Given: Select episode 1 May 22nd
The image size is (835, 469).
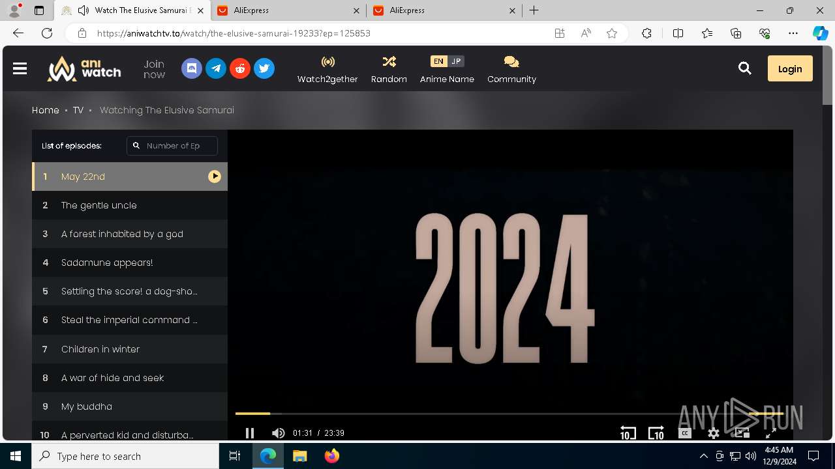Looking at the screenshot, I should point(130,177).
